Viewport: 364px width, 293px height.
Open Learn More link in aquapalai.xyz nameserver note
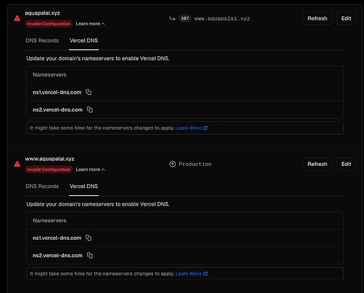click(x=191, y=128)
